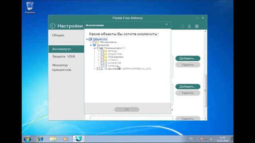The width and height of the screenshot is (255, 143).
Task: Check the config.sys checkbox
Action: point(102,66)
